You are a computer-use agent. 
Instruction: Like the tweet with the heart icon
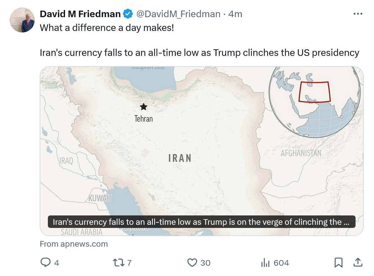[x=192, y=263]
